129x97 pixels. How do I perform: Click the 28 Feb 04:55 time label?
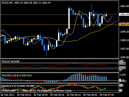(x=41, y=95)
